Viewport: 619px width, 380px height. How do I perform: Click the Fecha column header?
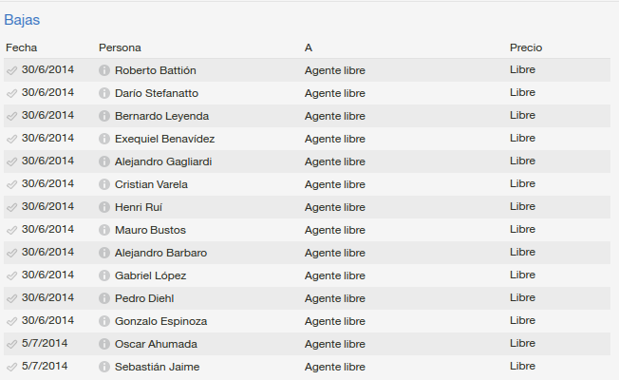[x=21, y=47]
